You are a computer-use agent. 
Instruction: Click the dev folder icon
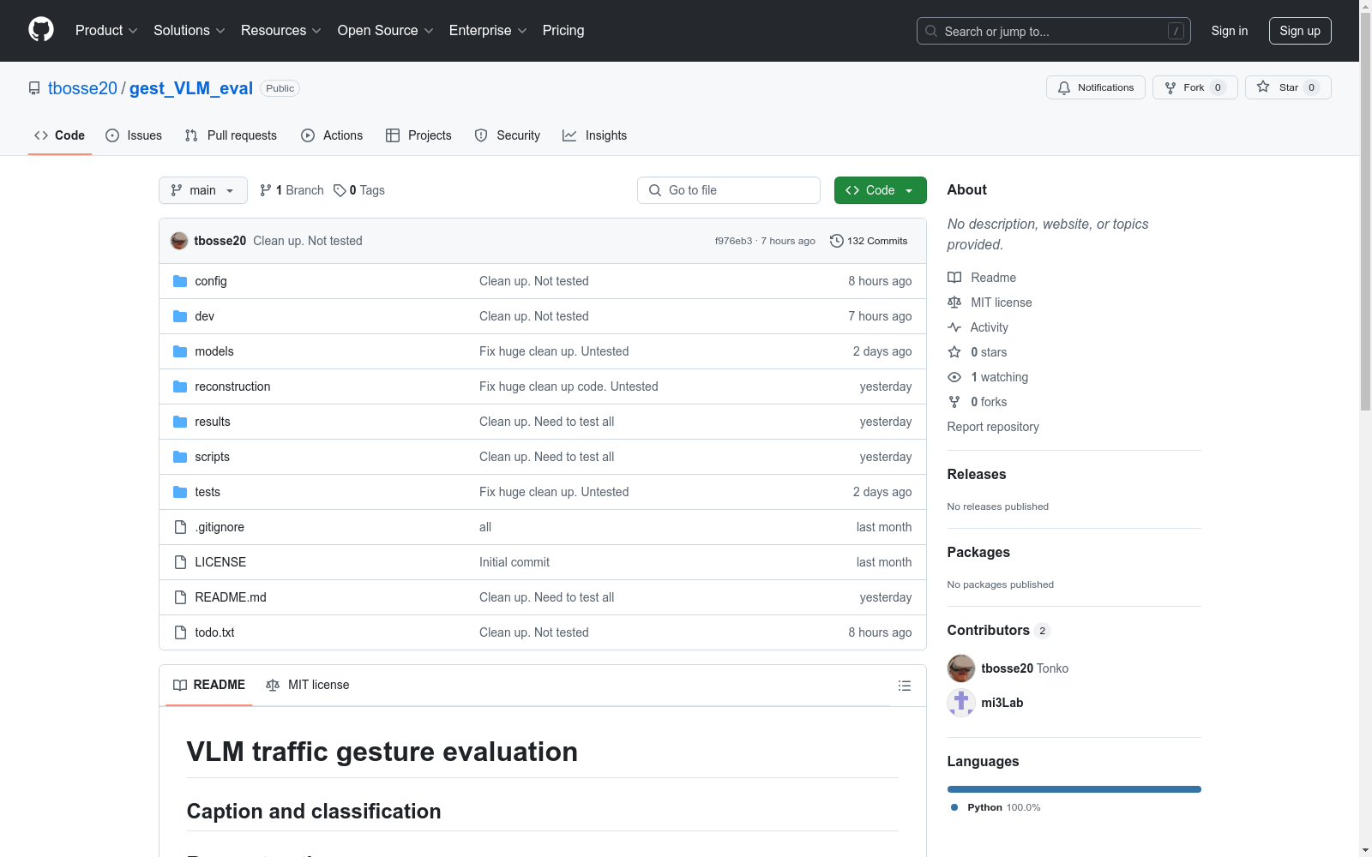[180, 316]
